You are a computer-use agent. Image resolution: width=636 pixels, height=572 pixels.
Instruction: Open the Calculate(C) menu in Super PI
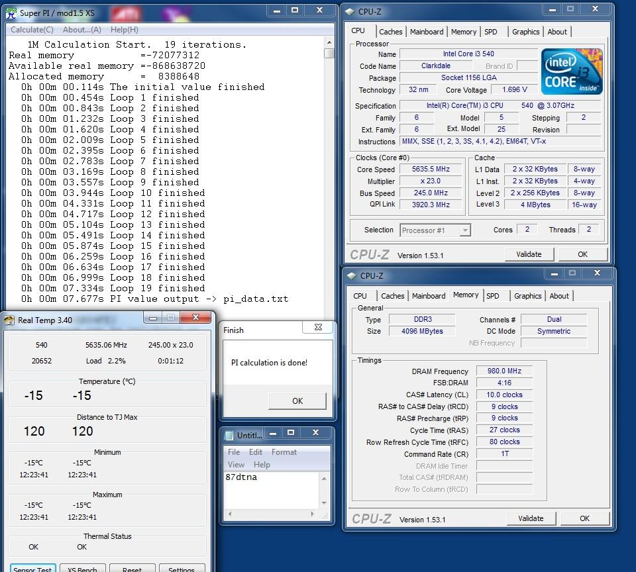(x=32, y=30)
